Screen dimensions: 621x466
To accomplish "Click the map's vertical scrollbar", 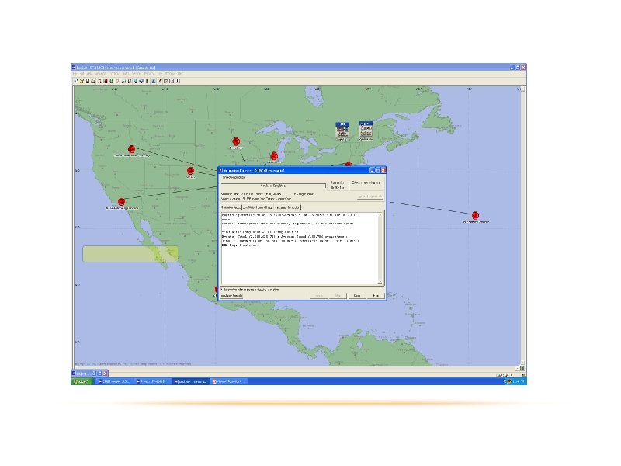I will pyautogui.click(x=522, y=226).
